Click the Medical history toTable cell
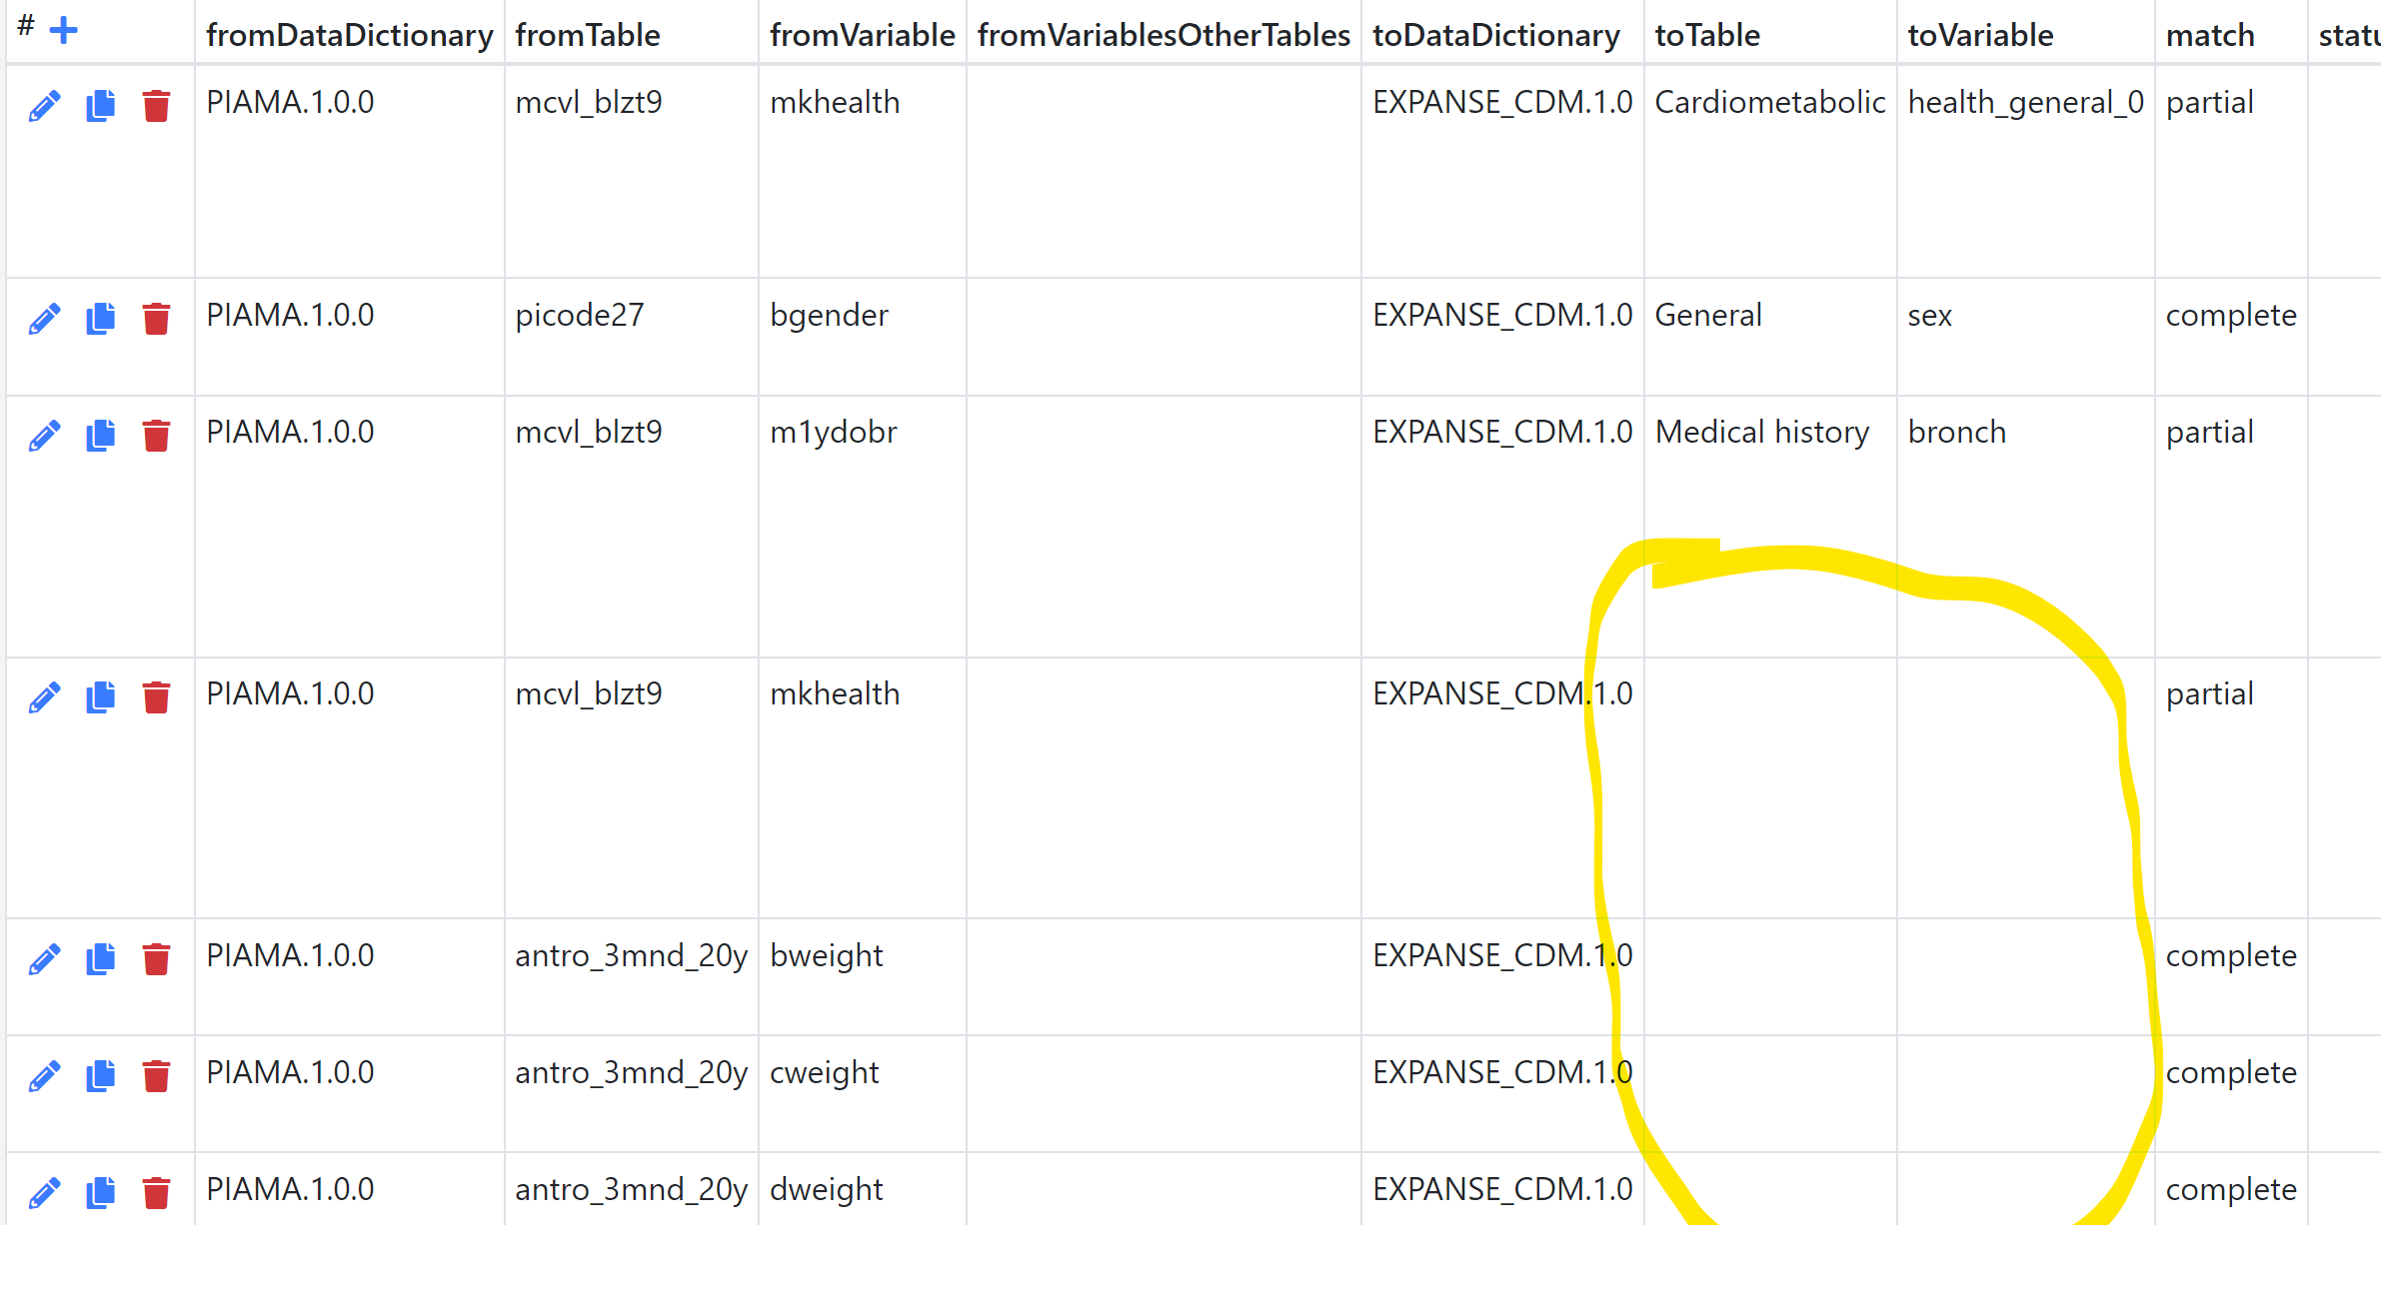Screen dimensions: 2381x1312 tap(1761, 433)
